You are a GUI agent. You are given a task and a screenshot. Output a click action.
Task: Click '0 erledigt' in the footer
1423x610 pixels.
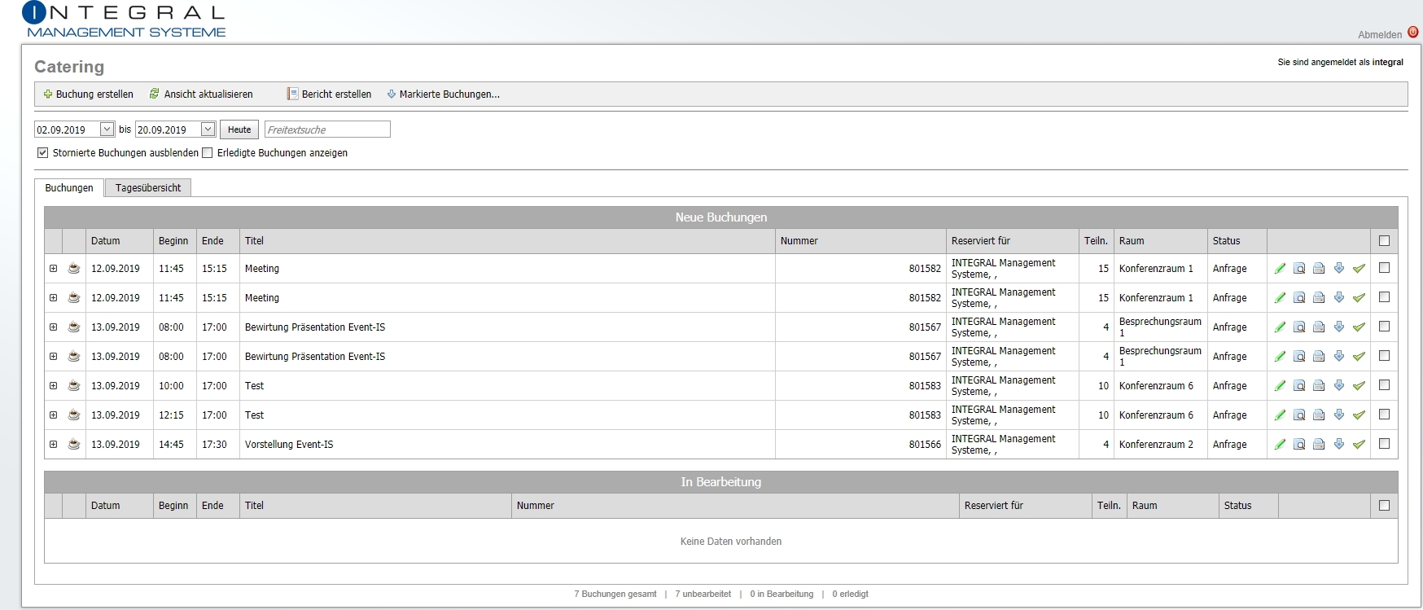pos(851,595)
